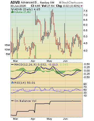The width and height of the screenshot is (94, 121).
Task: Click the 30 RSI oversold level label
Action: tap(85, 93)
